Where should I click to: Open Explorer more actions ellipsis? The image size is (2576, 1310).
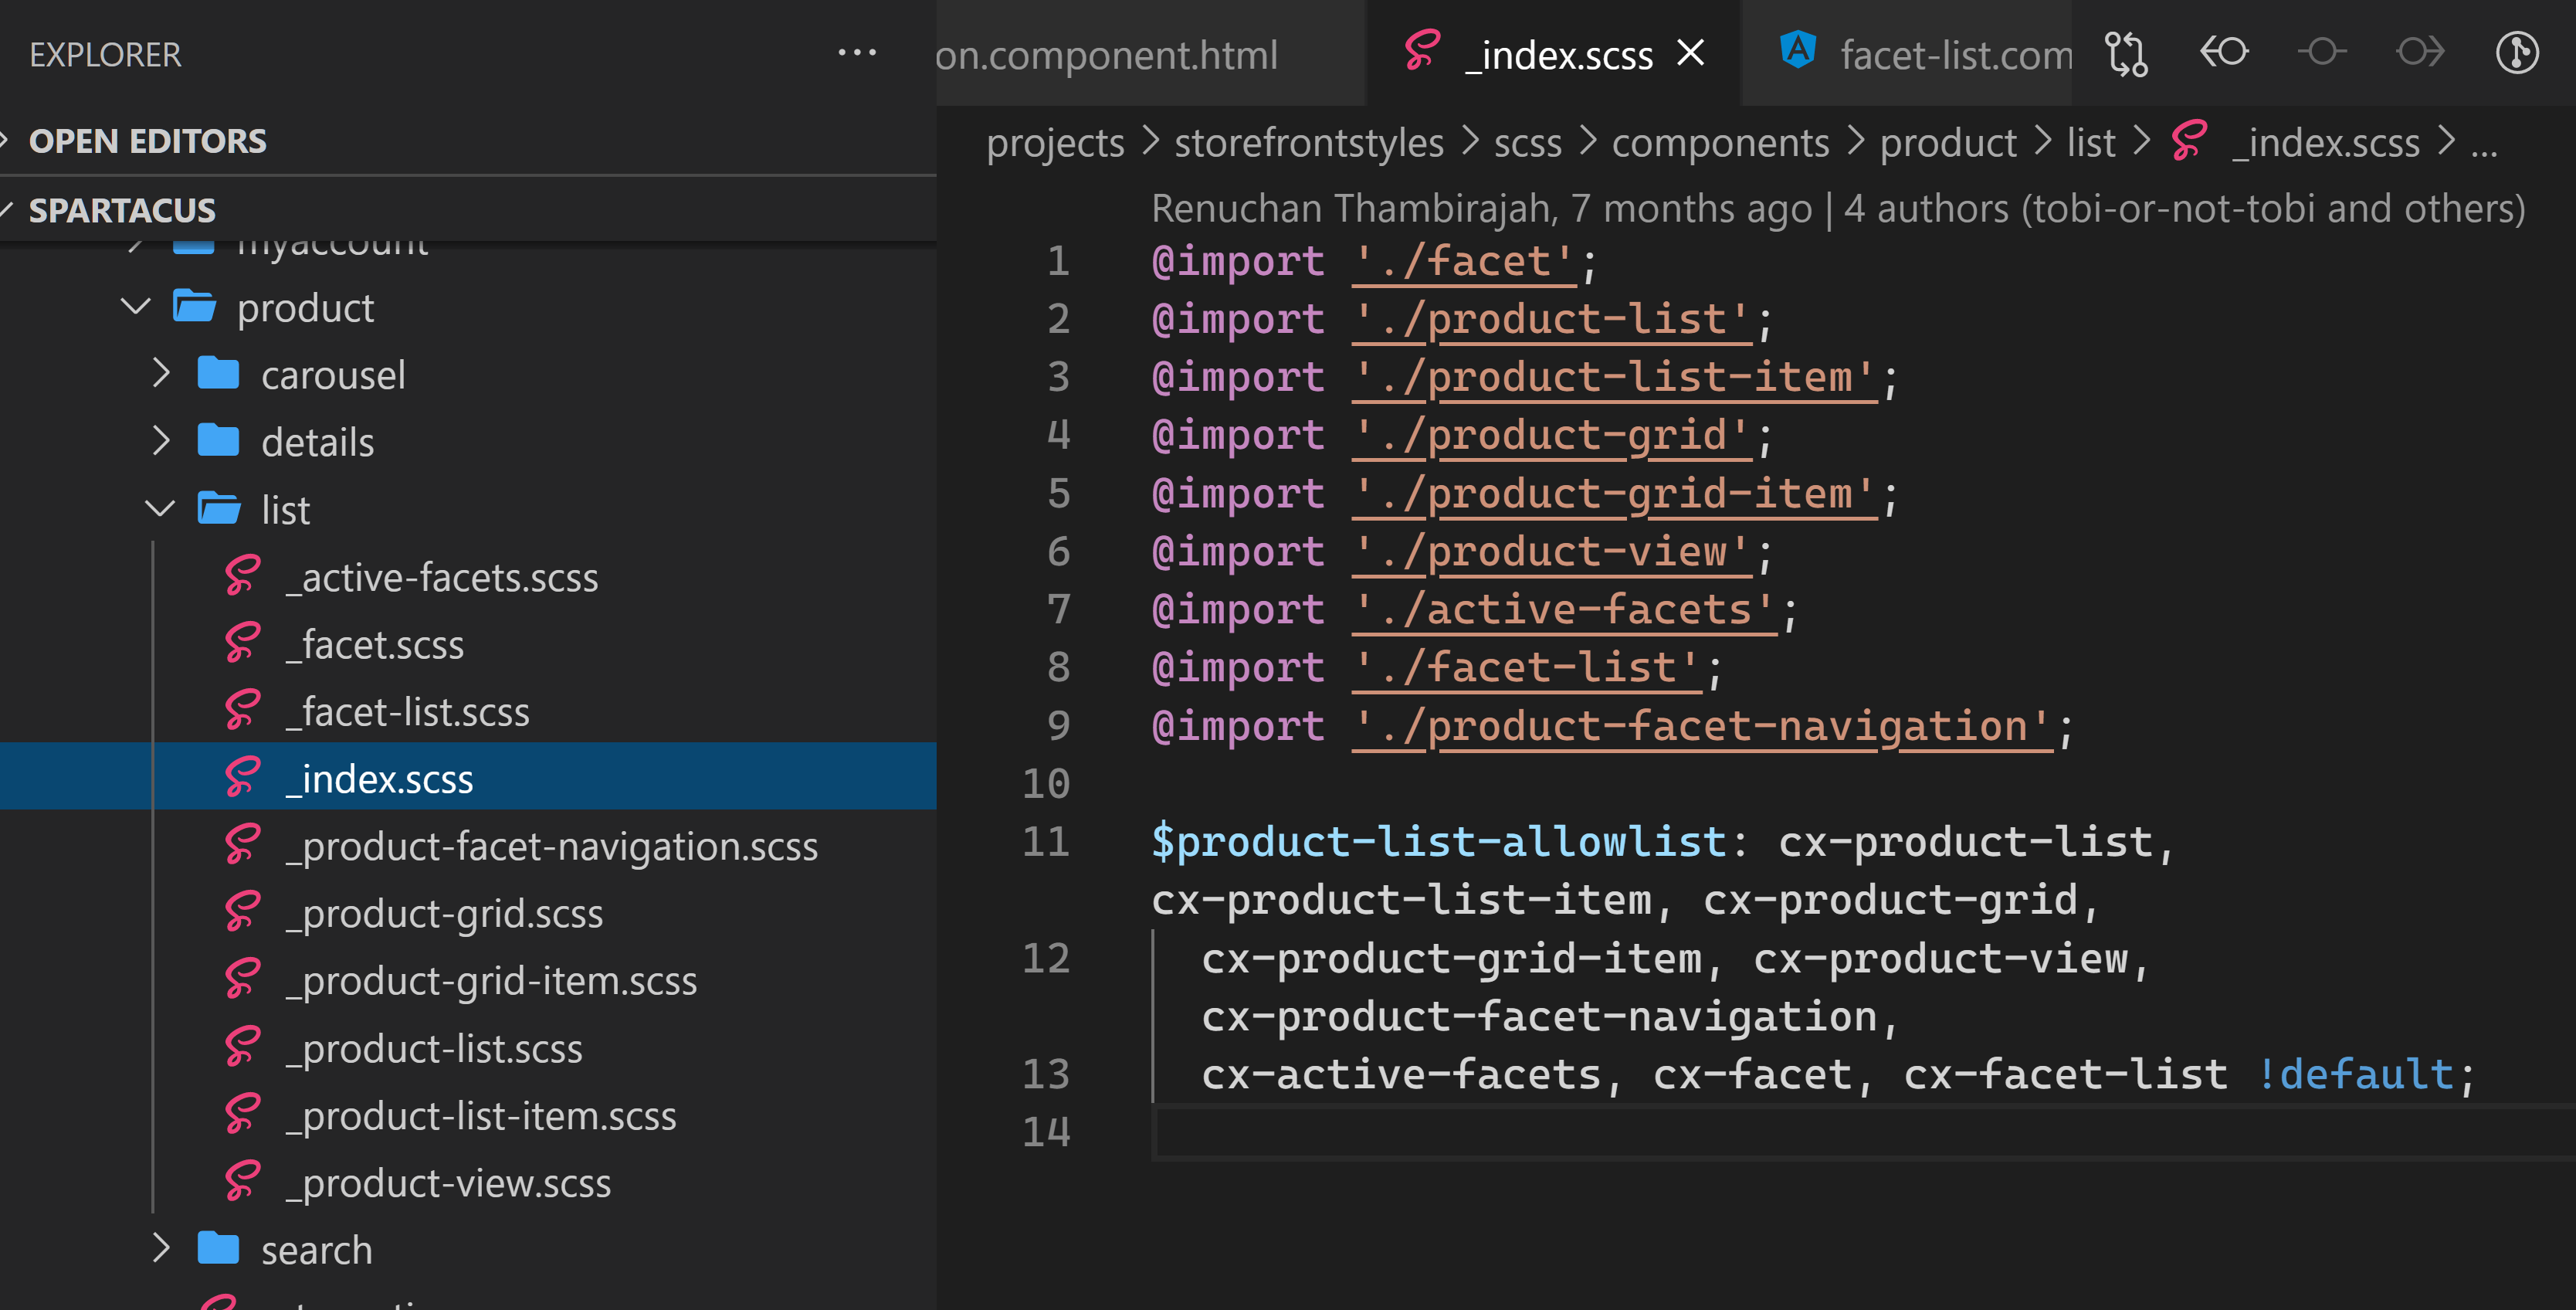857,53
